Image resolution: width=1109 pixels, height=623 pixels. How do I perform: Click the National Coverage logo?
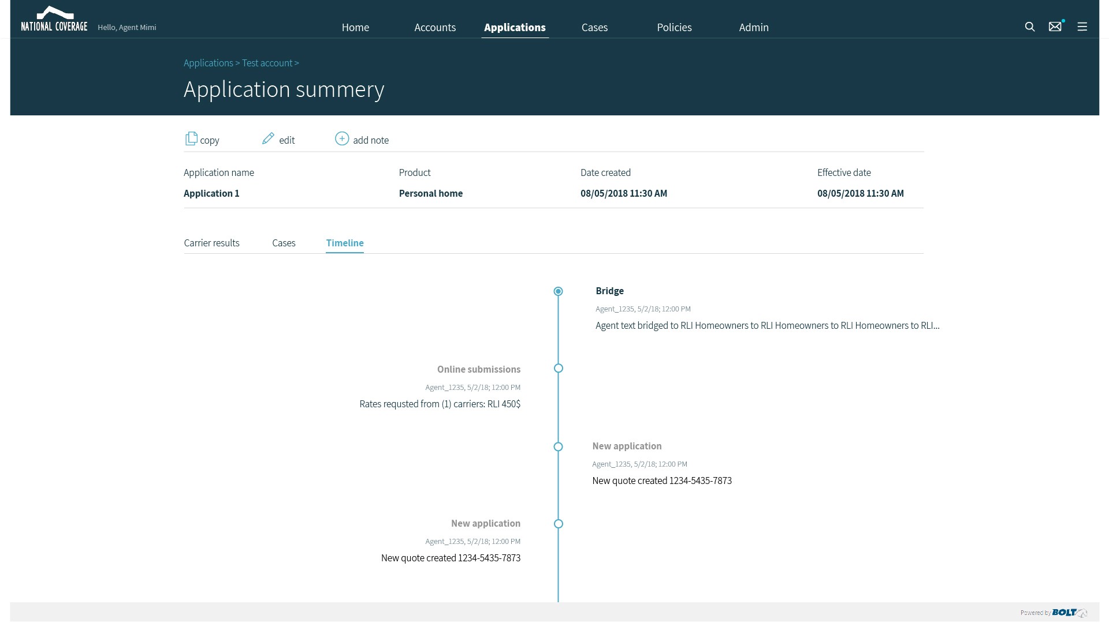[54, 20]
